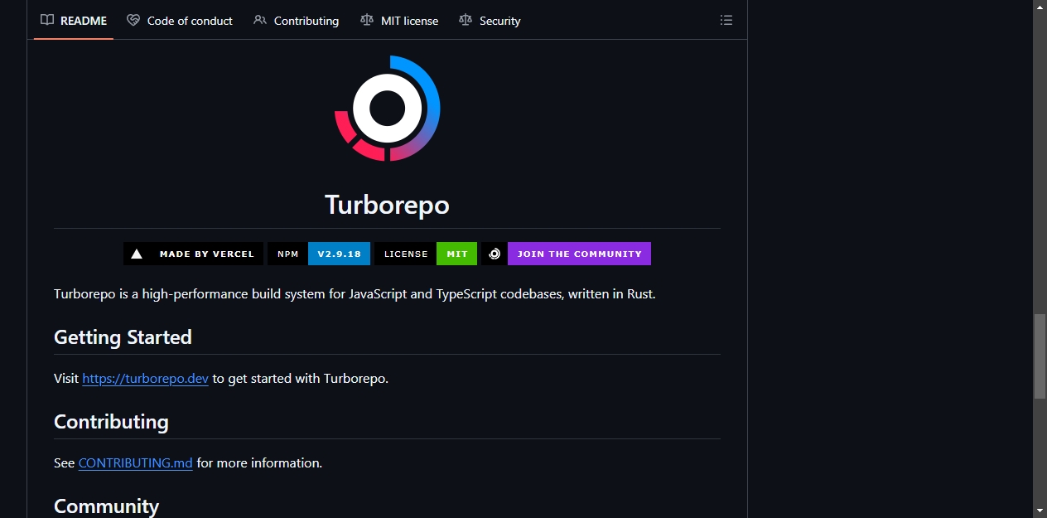Open the https://turborepo.dev link
Image resolution: width=1047 pixels, height=518 pixels.
pyautogui.click(x=145, y=379)
